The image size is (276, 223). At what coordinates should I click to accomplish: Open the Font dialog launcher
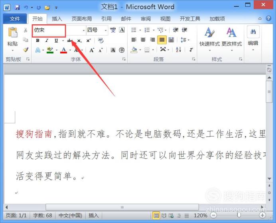(x=124, y=59)
